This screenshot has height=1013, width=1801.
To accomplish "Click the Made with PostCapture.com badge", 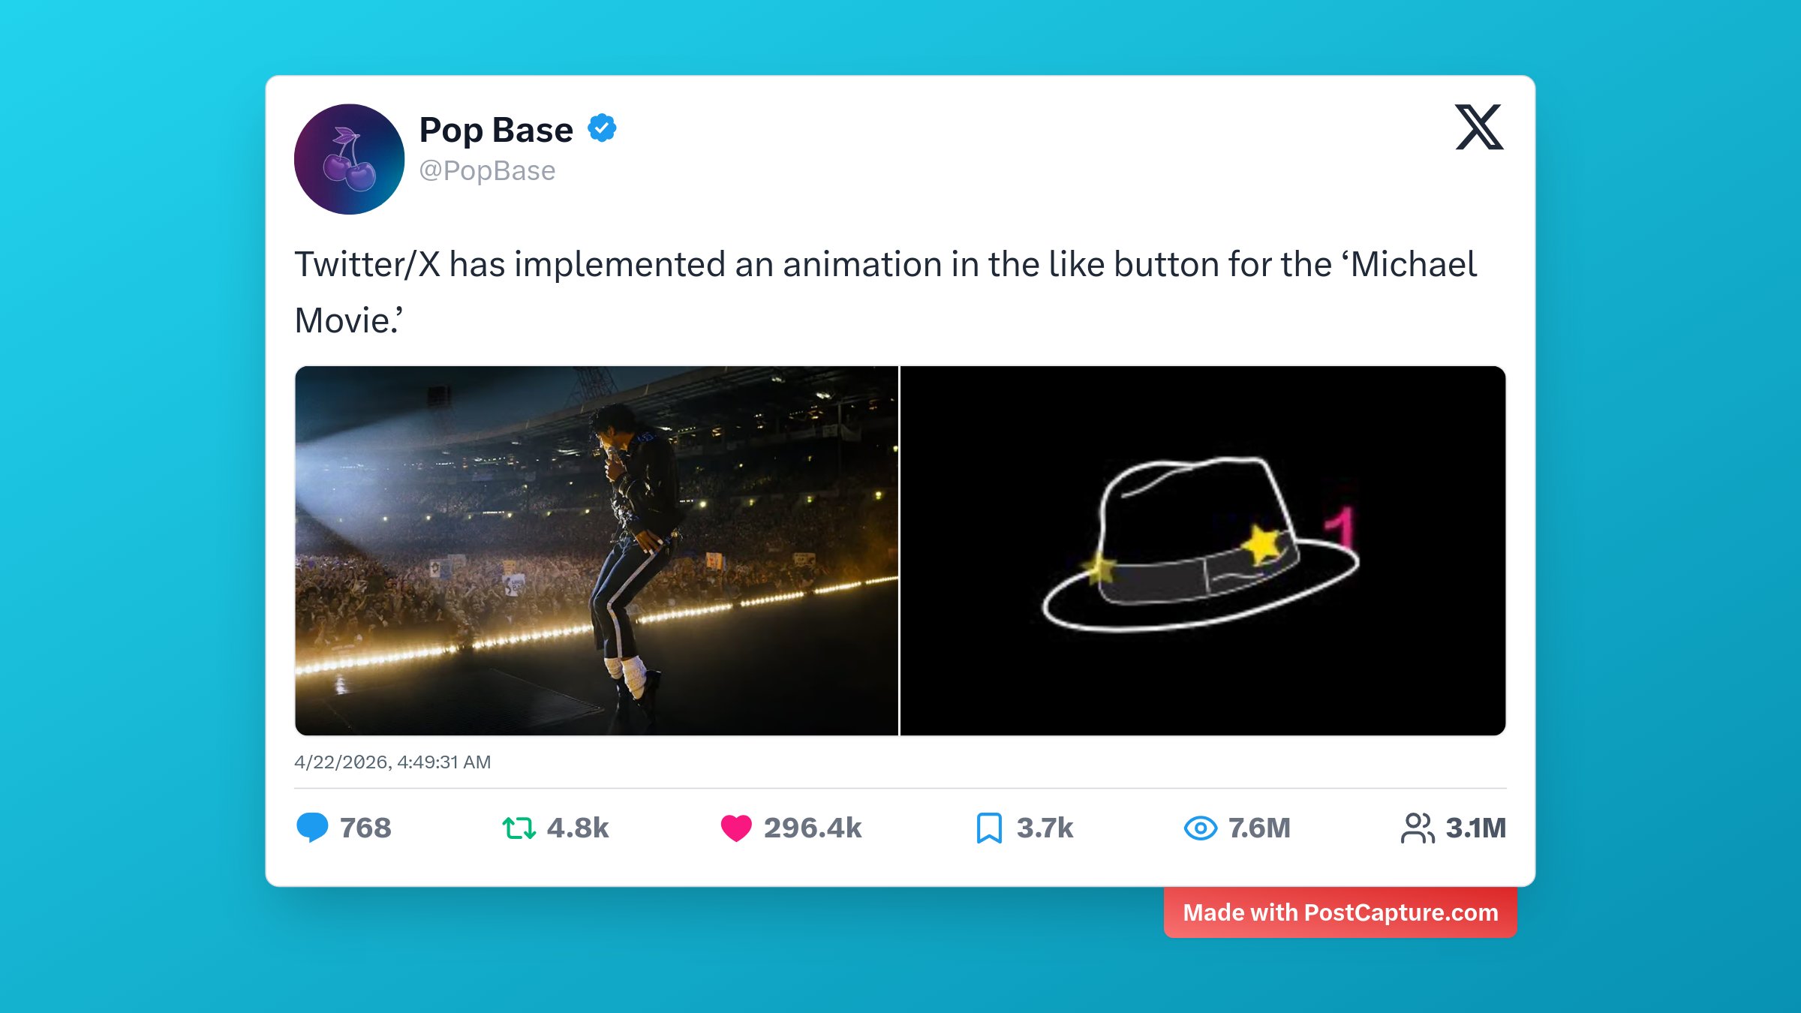I will pos(1340,912).
